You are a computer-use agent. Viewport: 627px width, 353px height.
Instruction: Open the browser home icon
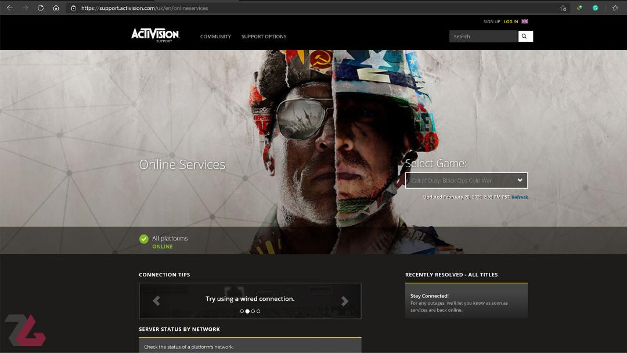point(56,8)
